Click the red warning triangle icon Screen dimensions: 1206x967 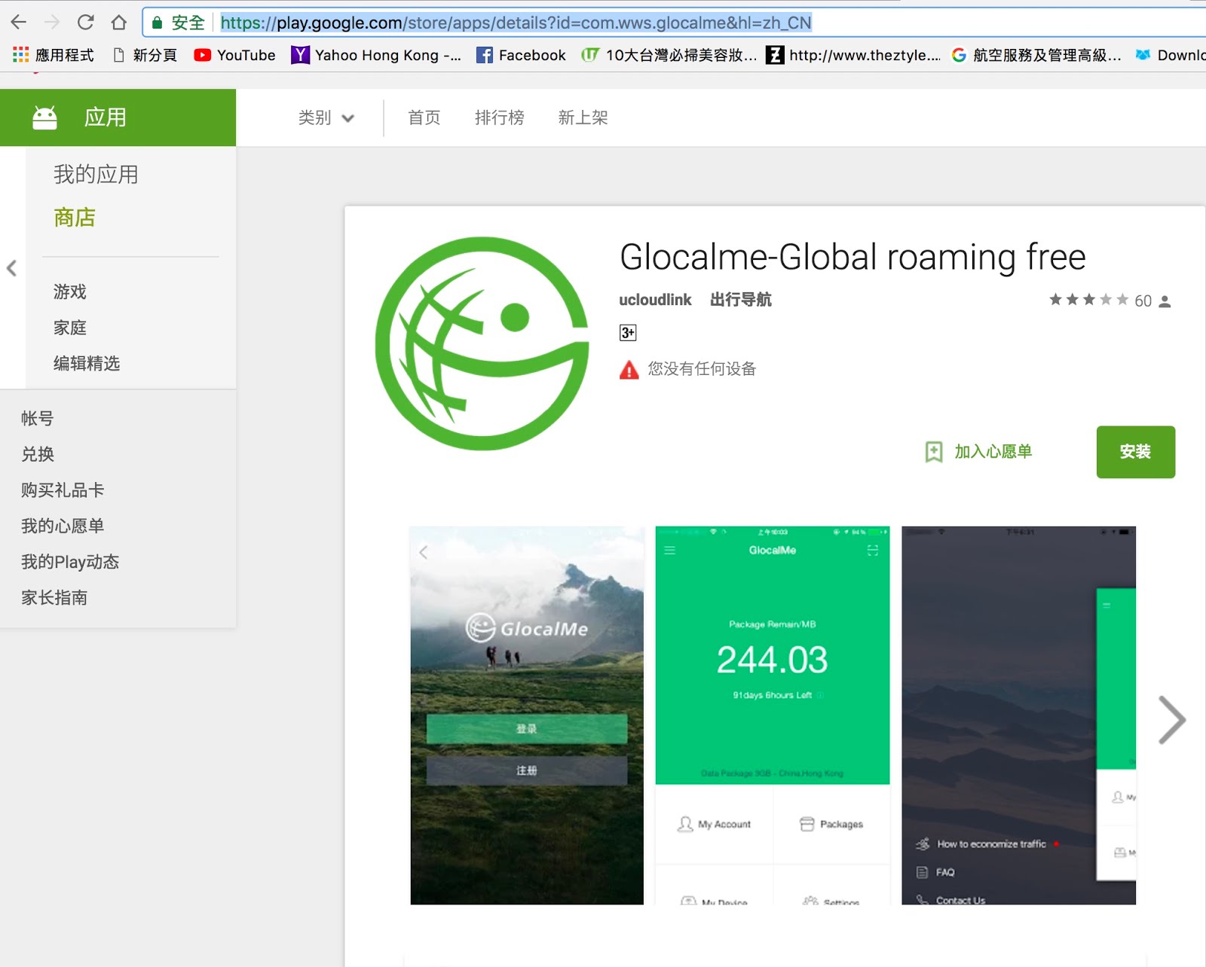(629, 370)
